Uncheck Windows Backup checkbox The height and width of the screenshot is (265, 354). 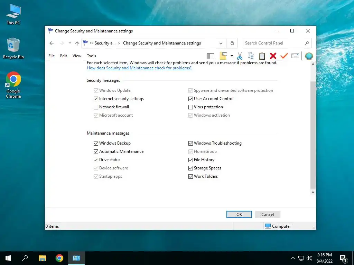pyautogui.click(x=96, y=143)
